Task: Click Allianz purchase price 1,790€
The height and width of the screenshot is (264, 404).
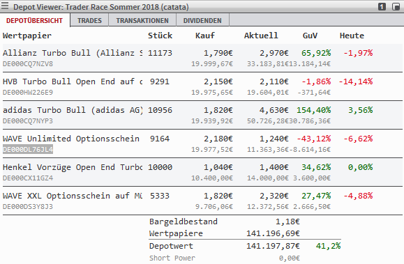Action: 218,53
